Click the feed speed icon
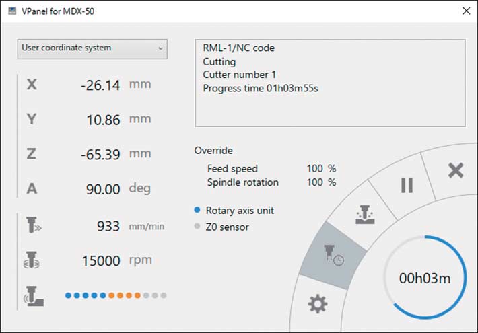478x333 pixels. pos(32,226)
